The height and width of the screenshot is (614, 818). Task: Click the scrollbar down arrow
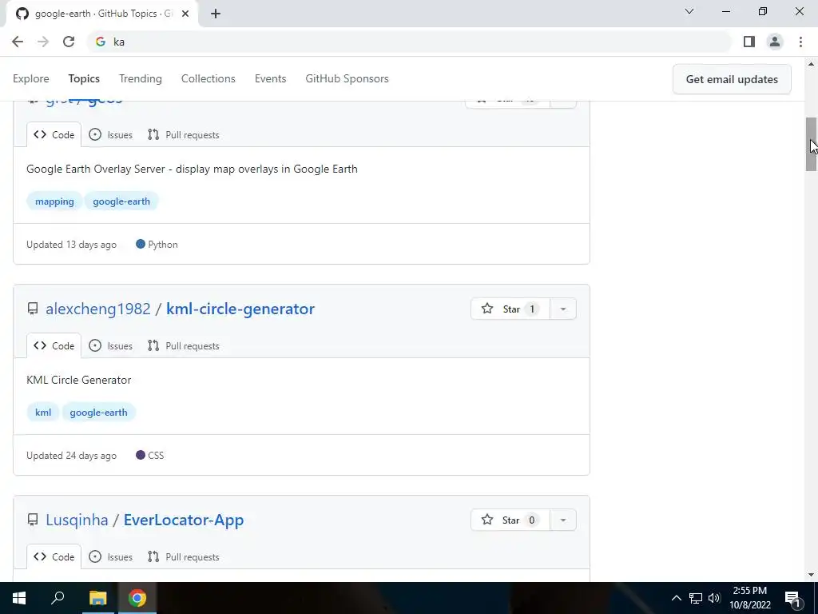coord(811,575)
